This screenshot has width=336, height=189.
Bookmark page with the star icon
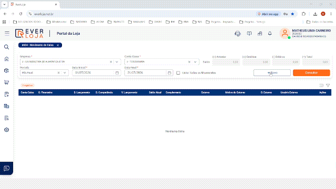click(x=292, y=14)
